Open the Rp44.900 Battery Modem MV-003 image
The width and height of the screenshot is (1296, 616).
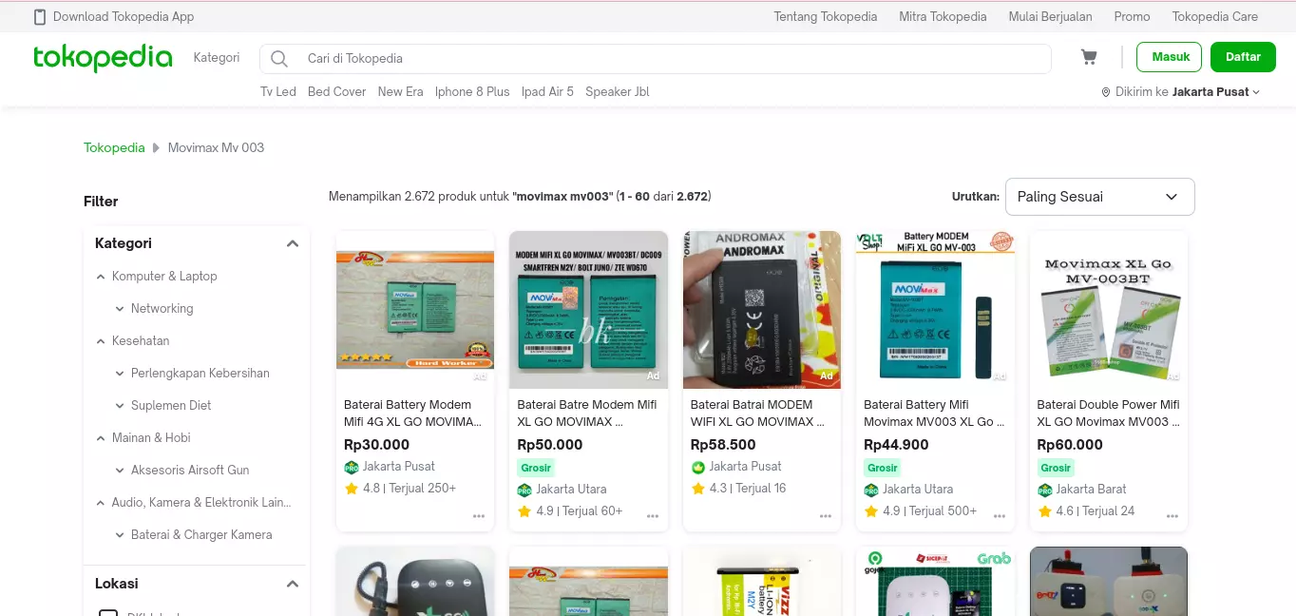pyautogui.click(x=935, y=310)
